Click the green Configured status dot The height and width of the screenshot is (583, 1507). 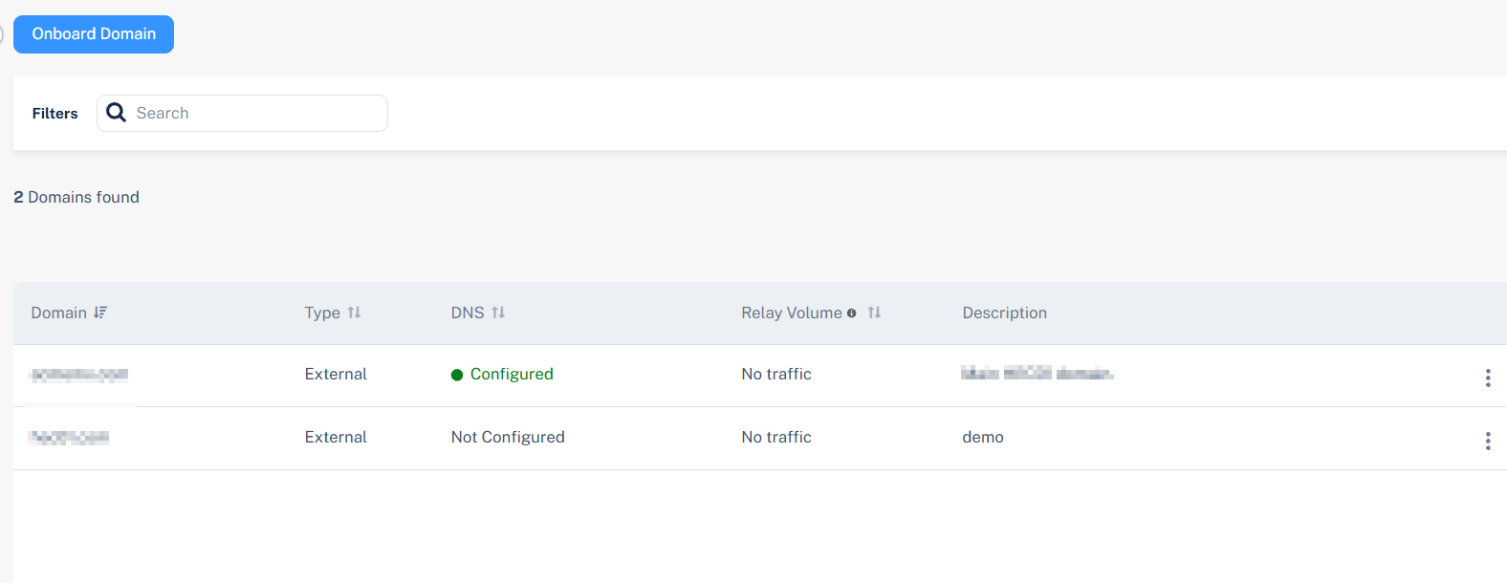(x=457, y=375)
